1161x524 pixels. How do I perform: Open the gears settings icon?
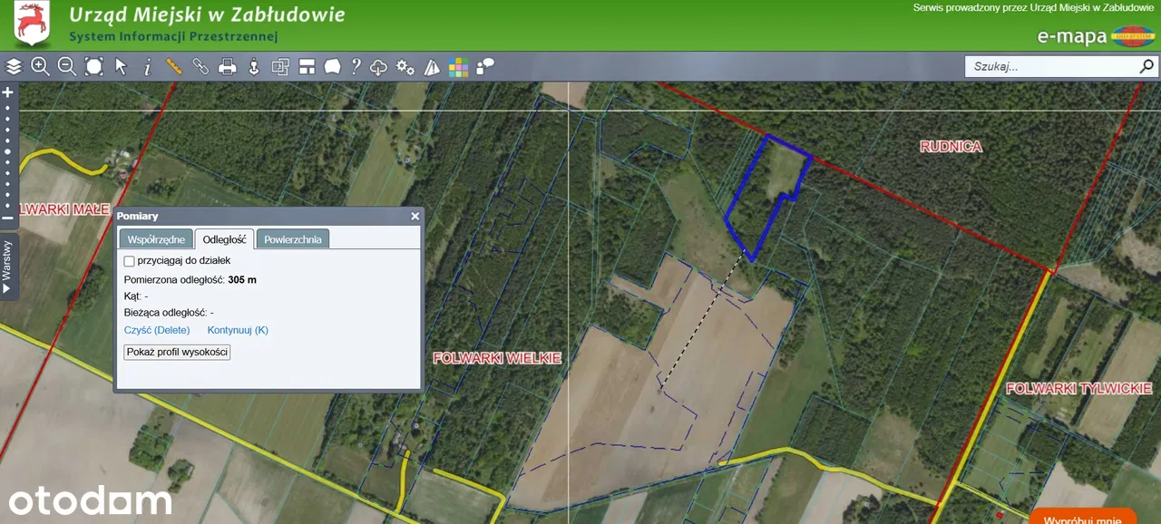pos(405,67)
